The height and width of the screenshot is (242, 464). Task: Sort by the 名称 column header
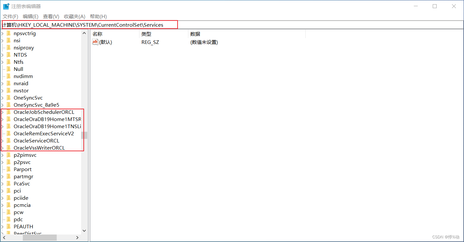115,34
